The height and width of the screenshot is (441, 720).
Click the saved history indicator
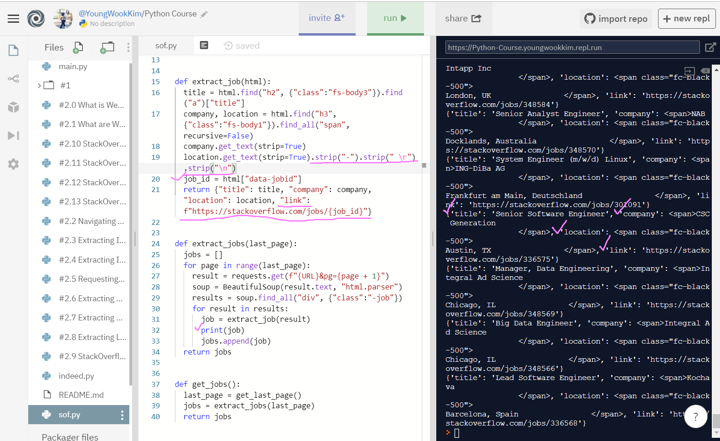(242, 46)
